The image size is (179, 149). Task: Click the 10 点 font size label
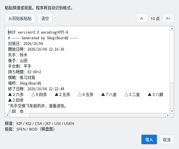(x=155, y=18)
